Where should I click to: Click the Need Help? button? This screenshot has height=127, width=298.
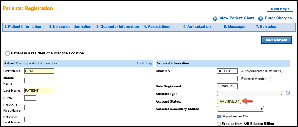pyautogui.click(x=280, y=9)
